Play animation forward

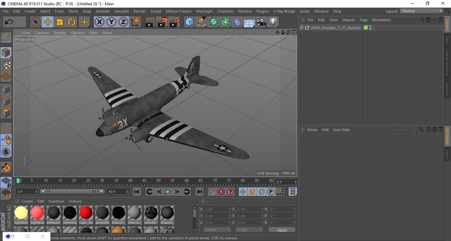click(168, 192)
